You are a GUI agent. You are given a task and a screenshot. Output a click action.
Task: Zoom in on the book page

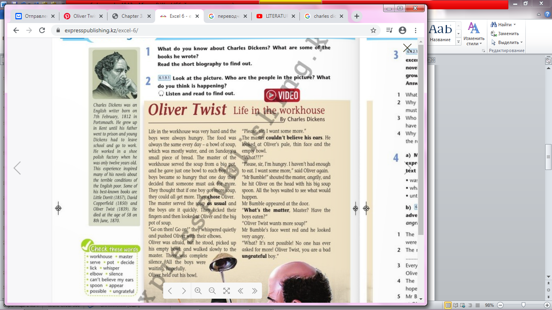(198, 291)
